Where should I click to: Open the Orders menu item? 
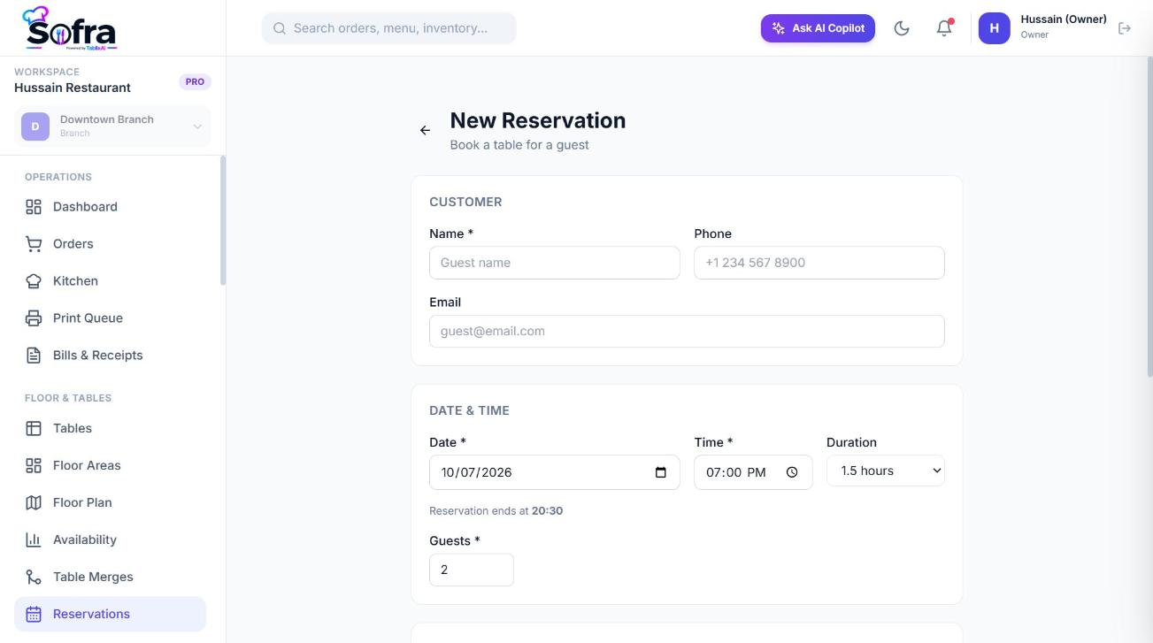pos(110,244)
